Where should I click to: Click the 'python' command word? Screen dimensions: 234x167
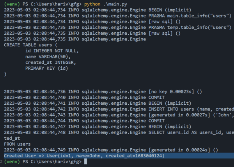tap(92, 4)
